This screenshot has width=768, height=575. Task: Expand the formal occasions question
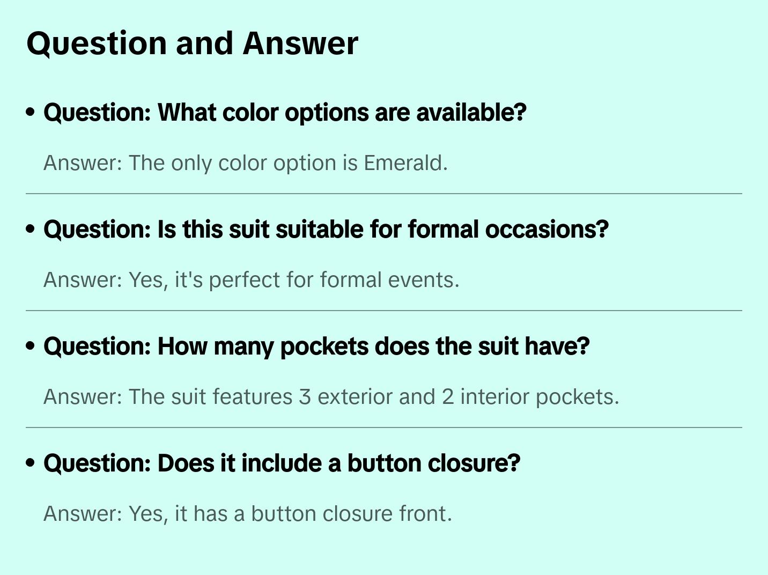(326, 230)
